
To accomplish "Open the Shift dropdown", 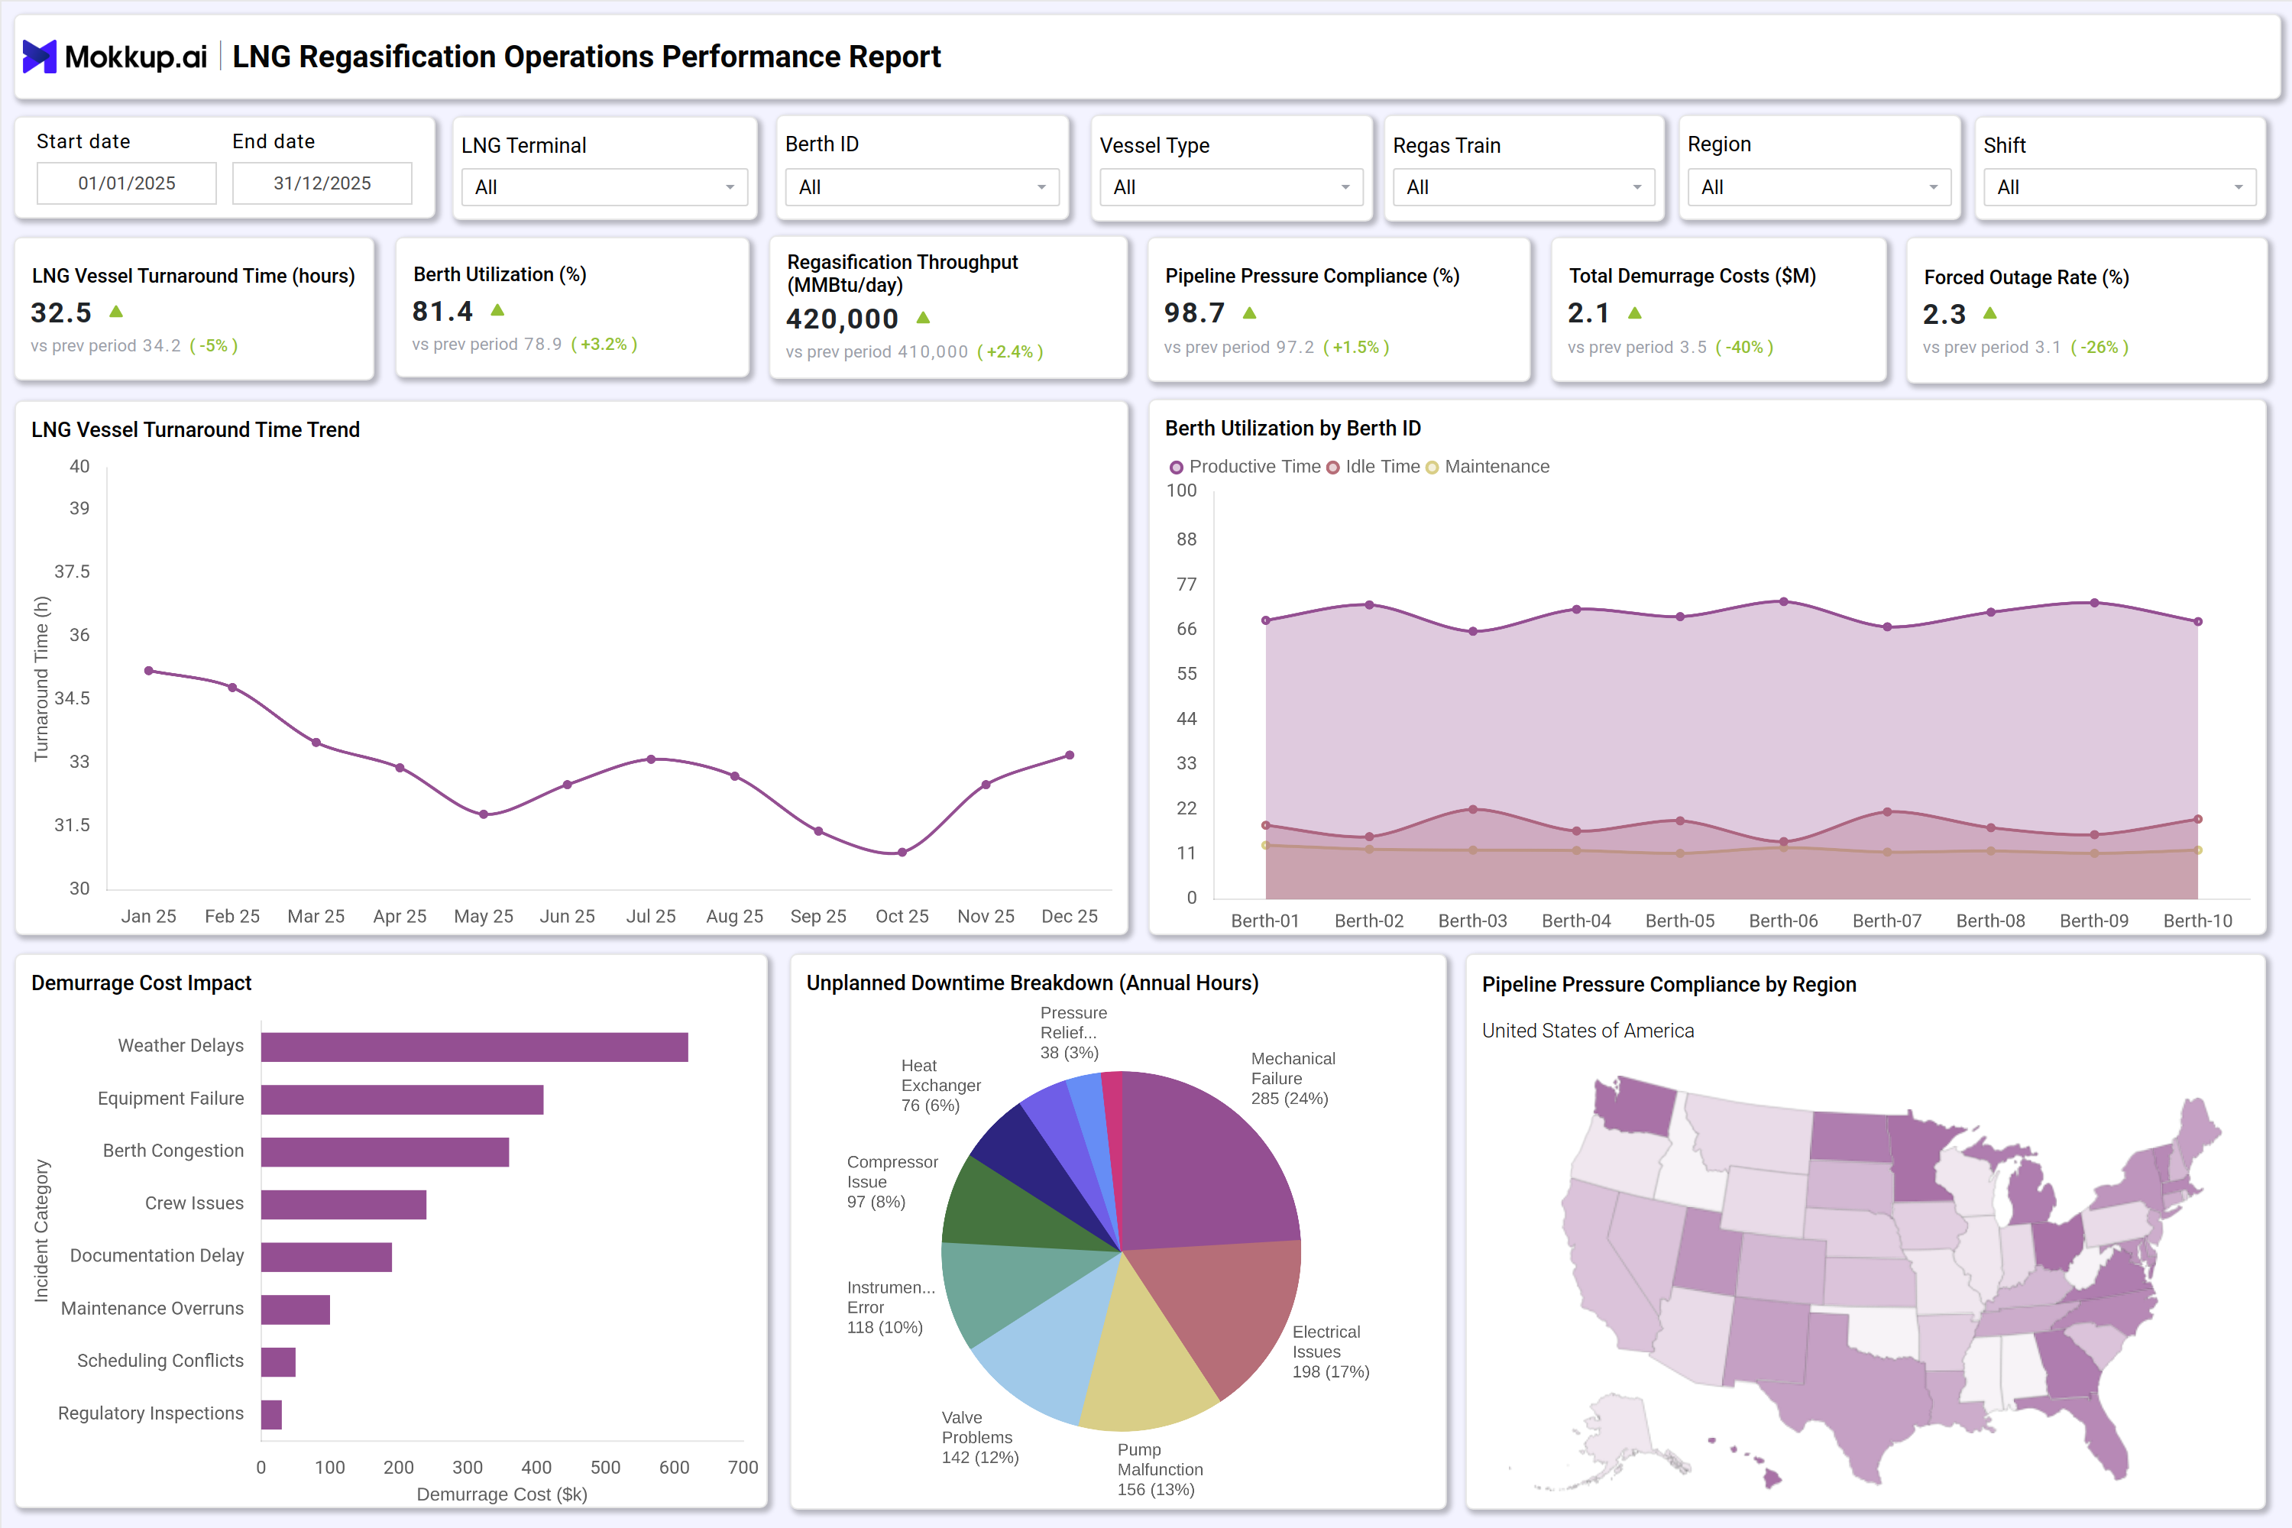I will pos(2119,187).
